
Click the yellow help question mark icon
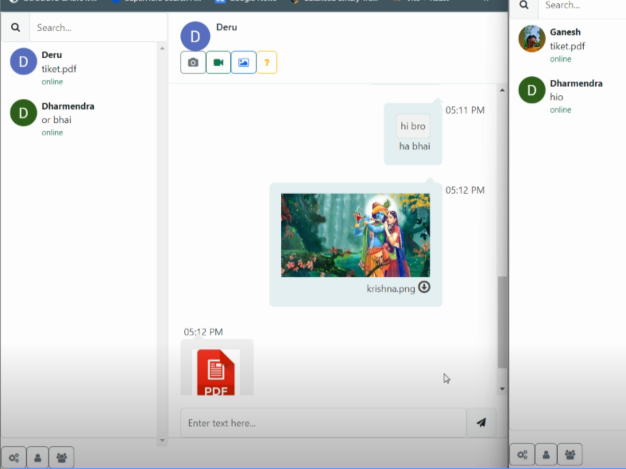tap(267, 62)
